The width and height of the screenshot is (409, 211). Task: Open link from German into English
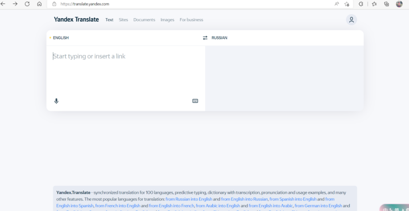[x=318, y=206]
